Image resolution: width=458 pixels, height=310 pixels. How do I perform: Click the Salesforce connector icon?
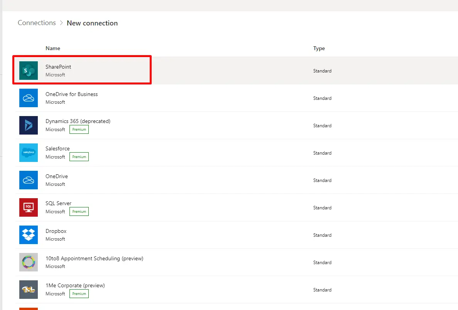click(x=28, y=153)
